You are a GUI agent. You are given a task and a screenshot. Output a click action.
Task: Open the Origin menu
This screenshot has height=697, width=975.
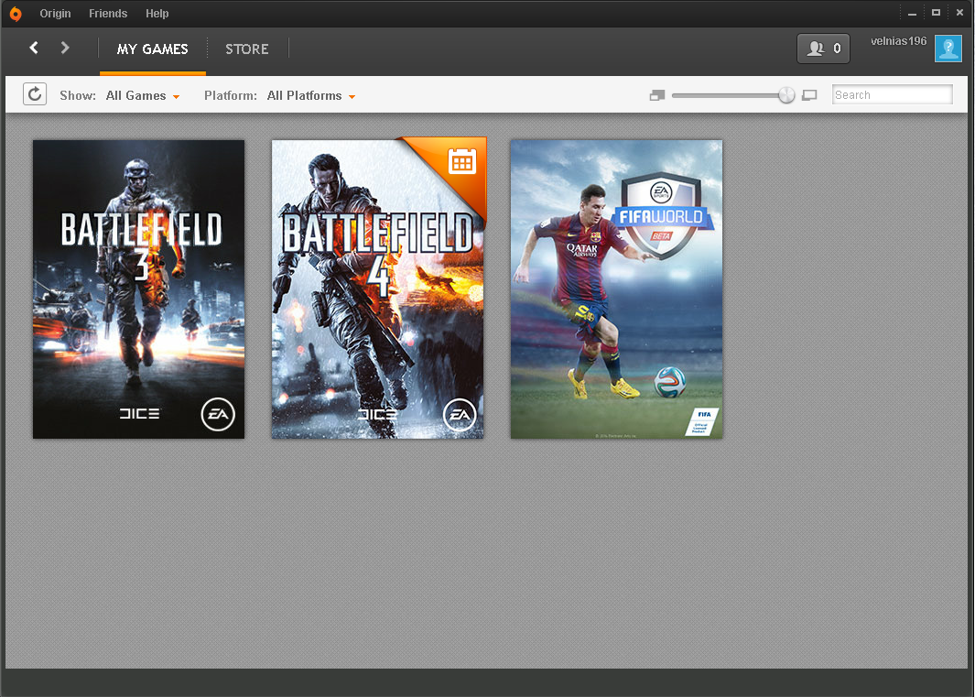point(55,14)
